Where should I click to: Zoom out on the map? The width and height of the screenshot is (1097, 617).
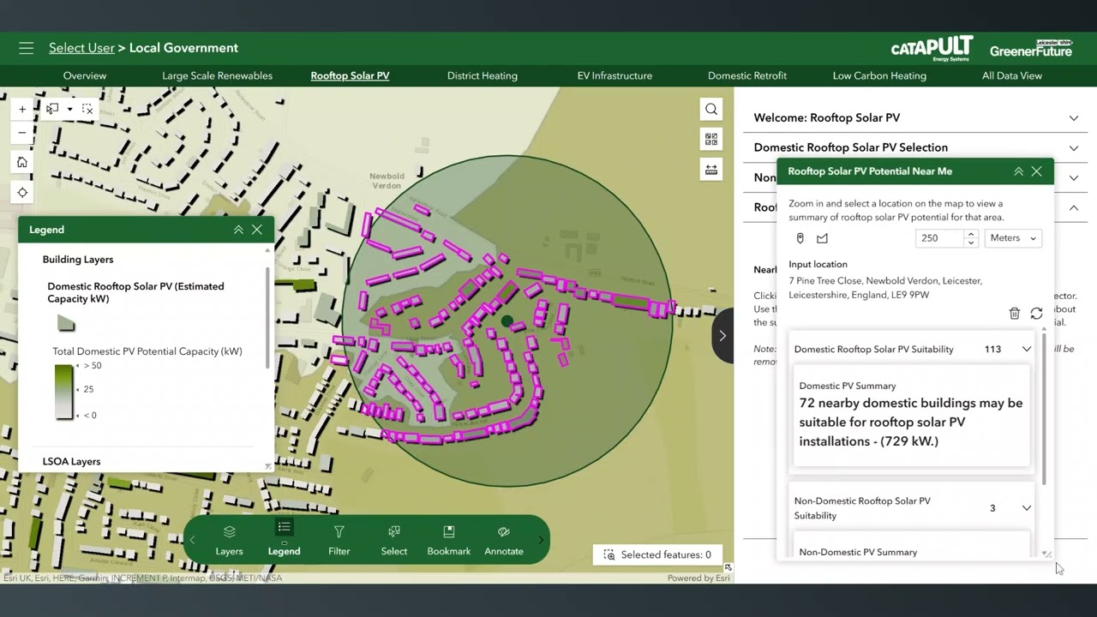click(22, 133)
